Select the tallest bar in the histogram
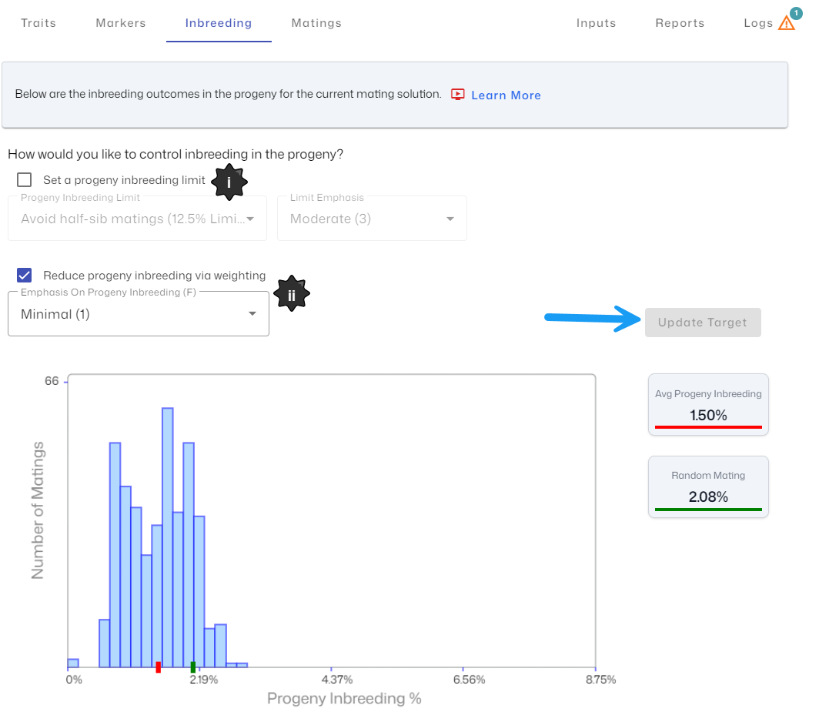The image size is (819, 722). click(167, 536)
